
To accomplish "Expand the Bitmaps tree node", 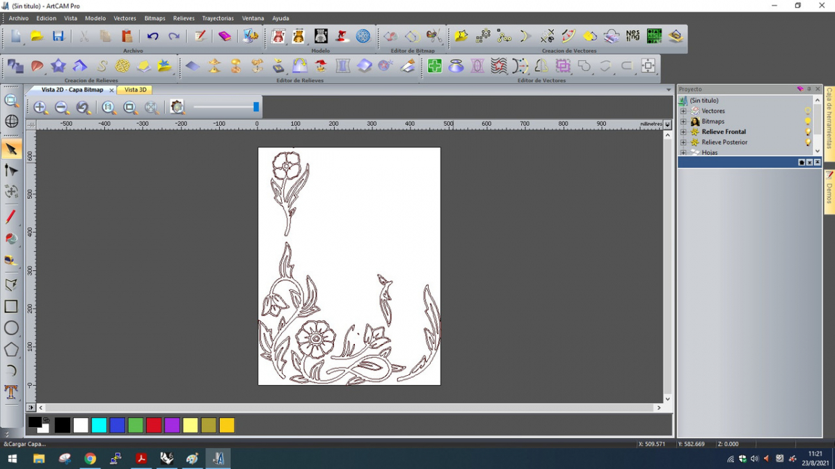I will click(683, 122).
